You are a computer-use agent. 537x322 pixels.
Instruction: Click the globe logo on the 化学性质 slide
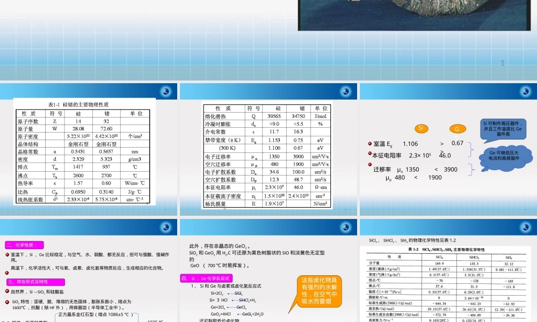point(166,227)
